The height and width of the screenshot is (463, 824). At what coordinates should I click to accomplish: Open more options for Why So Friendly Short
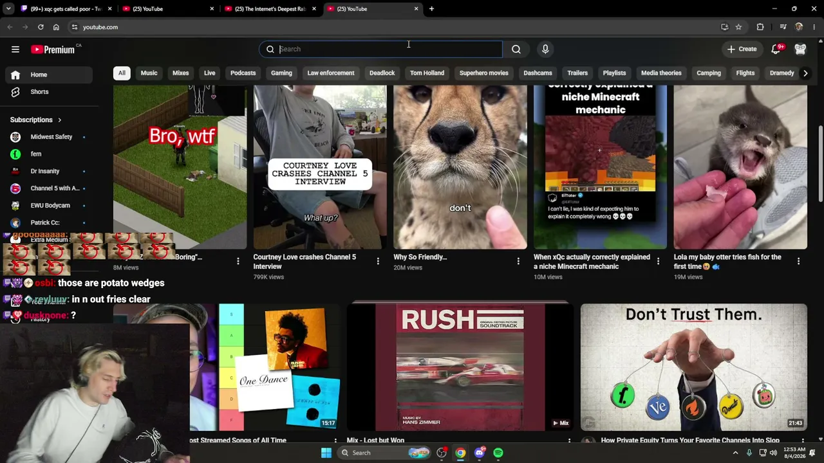coord(518,261)
